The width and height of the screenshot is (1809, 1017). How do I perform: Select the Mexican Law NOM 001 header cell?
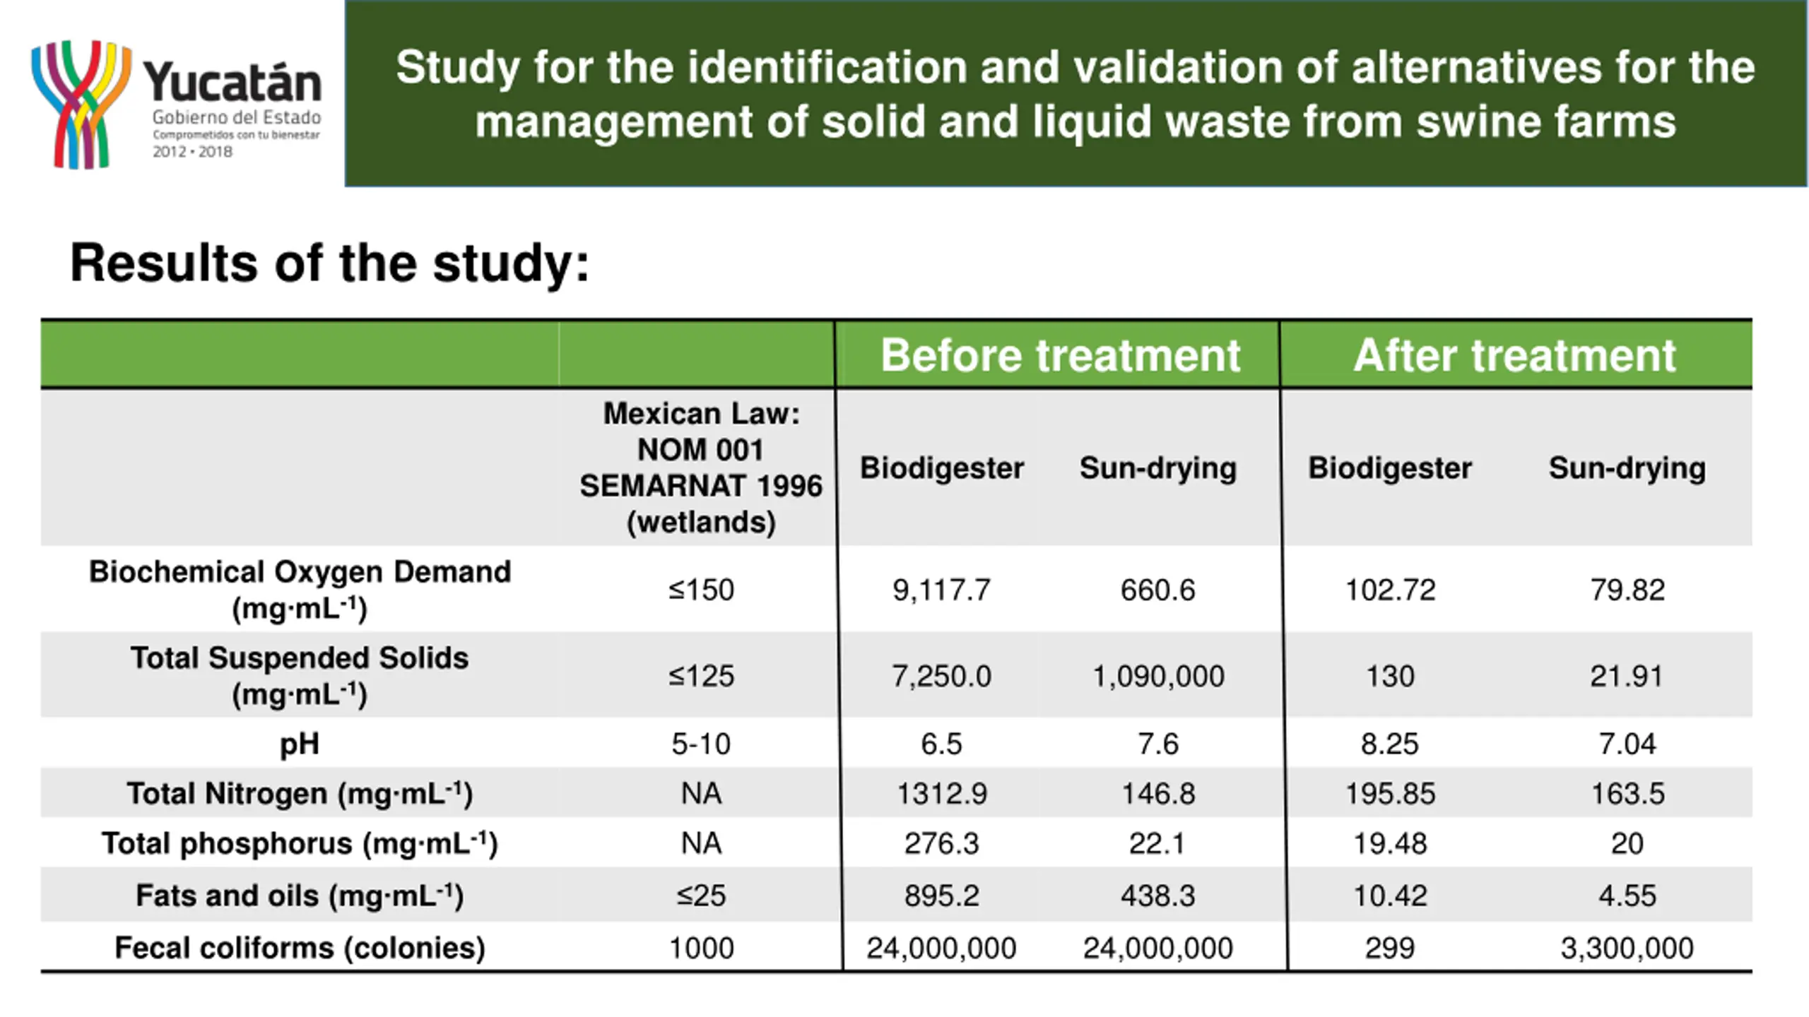click(700, 468)
